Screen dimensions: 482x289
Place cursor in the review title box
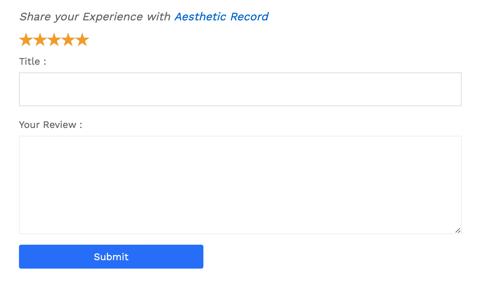click(x=240, y=89)
